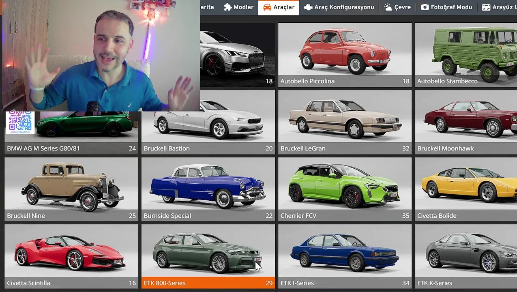
Task: Open the Fotoğraf Modu tab
Action: coord(446,7)
